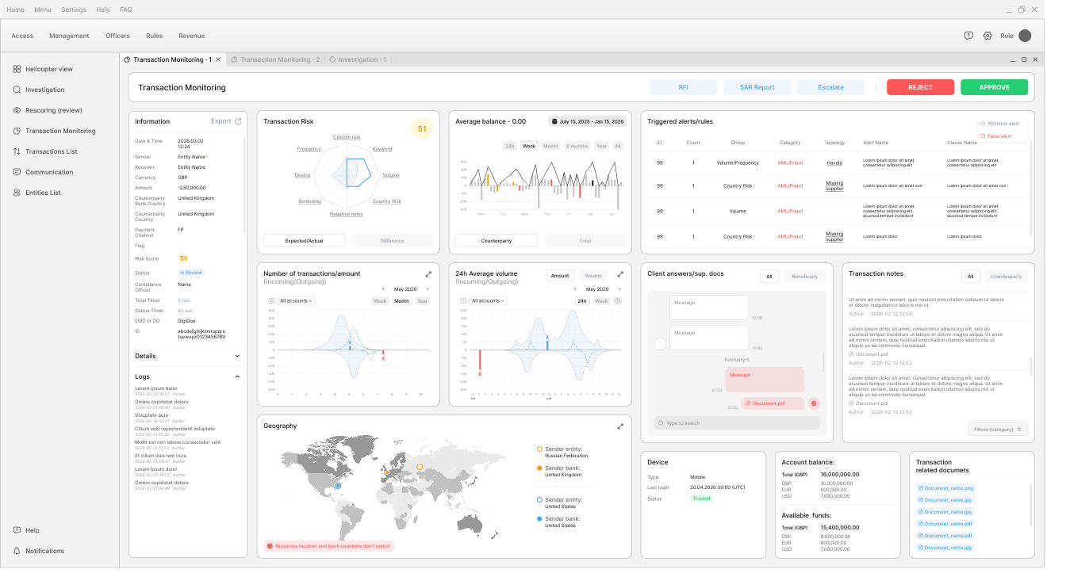
Task: Click the Escalate button
Action: pos(831,87)
